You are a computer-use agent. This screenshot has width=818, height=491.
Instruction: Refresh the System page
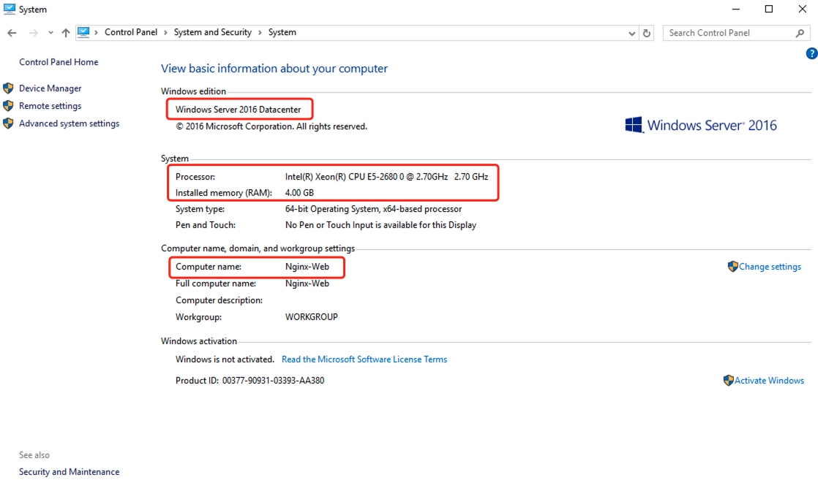coord(647,33)
